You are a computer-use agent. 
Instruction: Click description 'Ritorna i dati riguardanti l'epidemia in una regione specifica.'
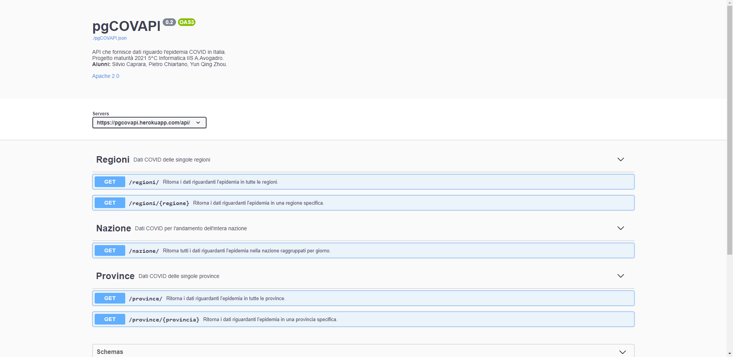click(258, 203)
